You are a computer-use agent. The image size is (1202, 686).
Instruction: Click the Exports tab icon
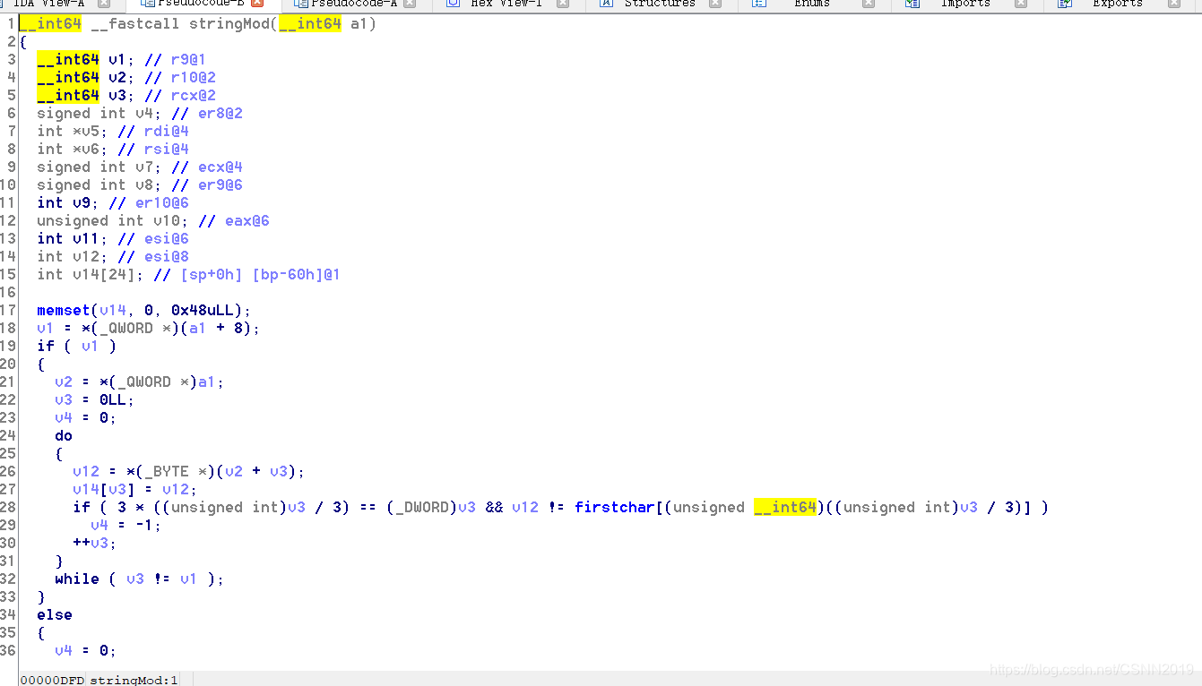click(1065, 4)
